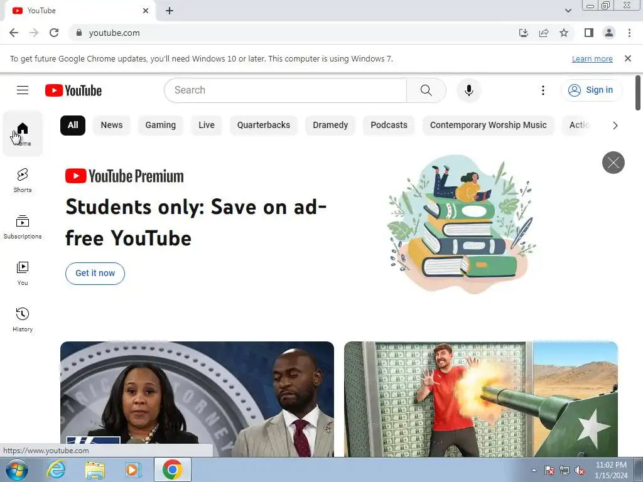Select the Podcasts category chip
This screenshot has width=643, height=482.
tap(389, 126)
